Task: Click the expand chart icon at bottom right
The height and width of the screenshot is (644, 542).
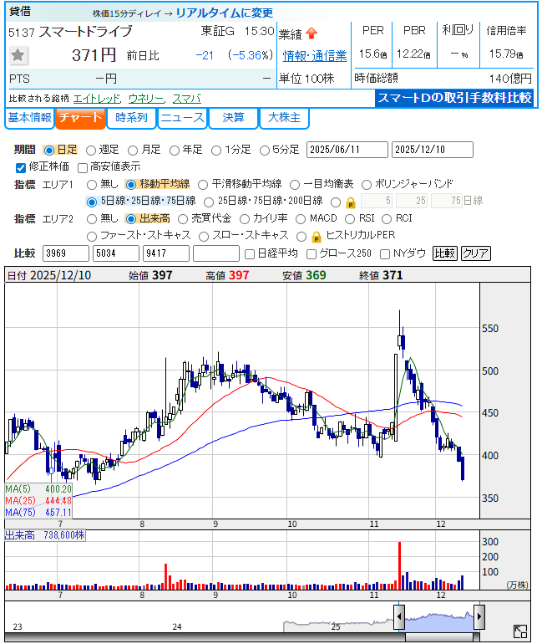Action: [x=519, y=631]
